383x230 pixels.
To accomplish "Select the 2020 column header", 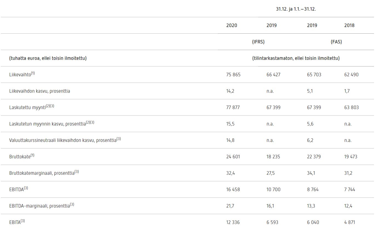I will [232, 25].
